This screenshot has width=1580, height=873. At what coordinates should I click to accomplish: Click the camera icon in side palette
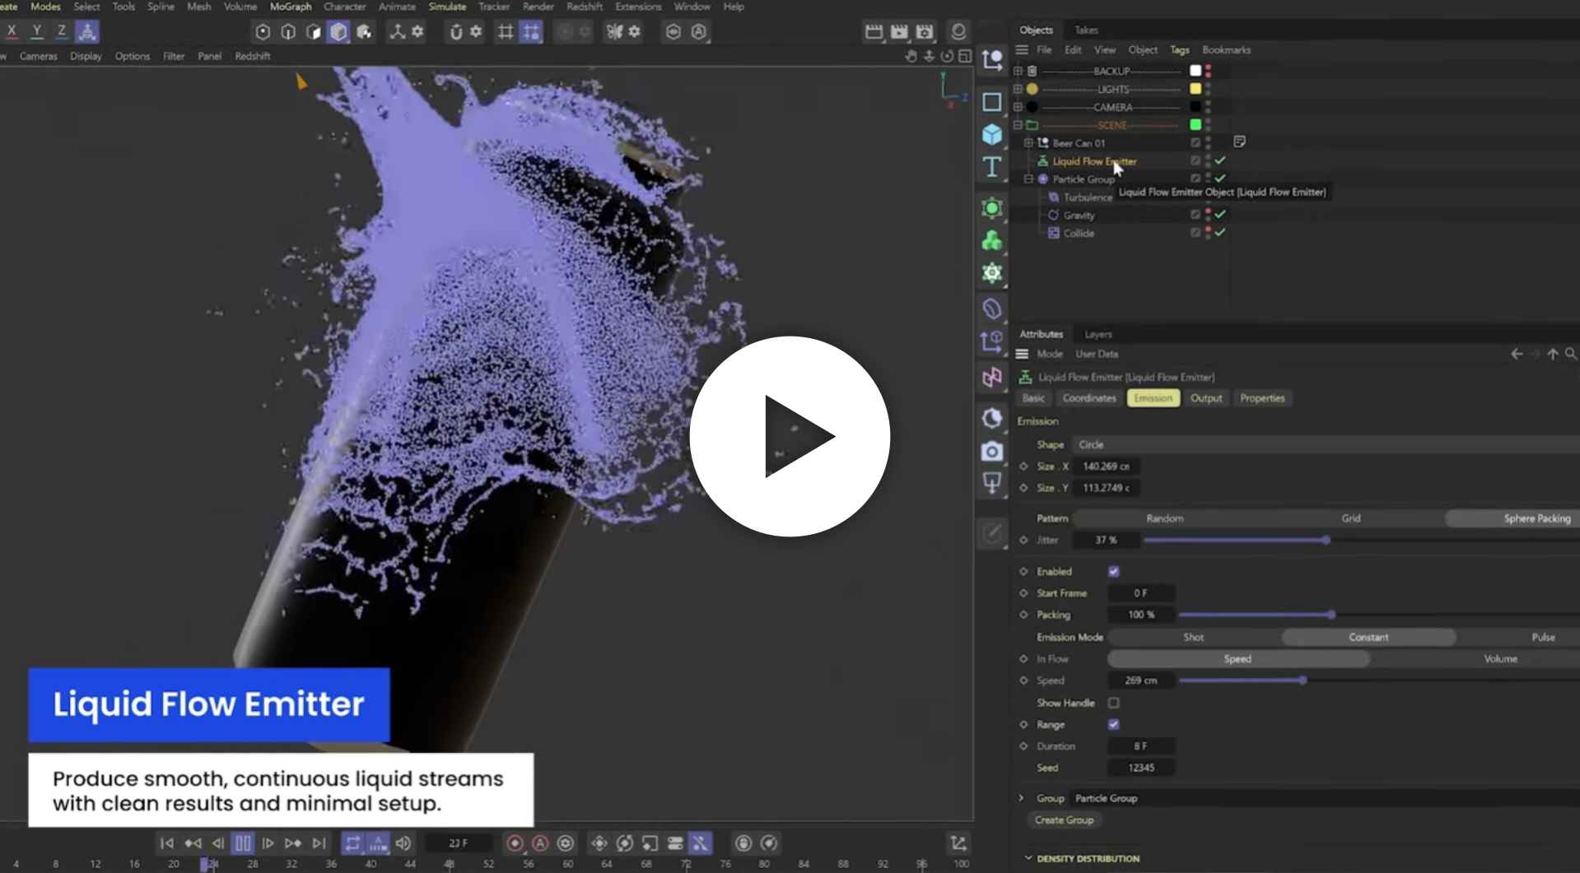click(992, 452)
